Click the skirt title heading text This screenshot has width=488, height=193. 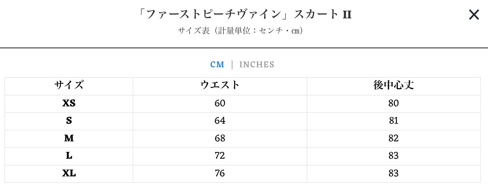coord(244,15)
